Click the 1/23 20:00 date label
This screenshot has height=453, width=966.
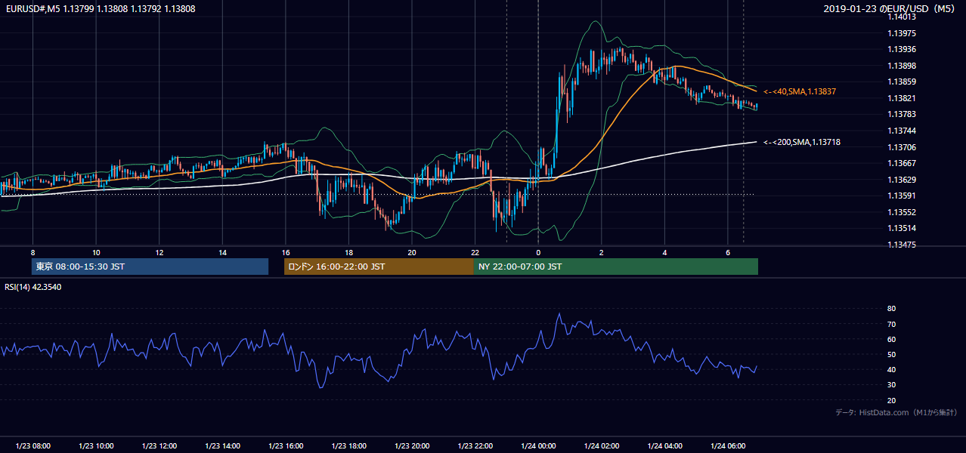click(412, 445)
